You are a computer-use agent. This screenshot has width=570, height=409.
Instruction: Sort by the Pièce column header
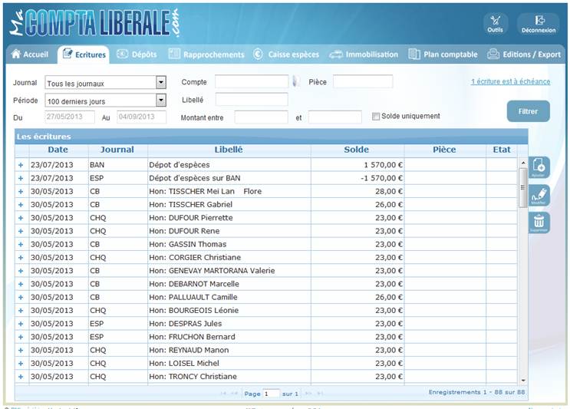click(x=445, y=150)
